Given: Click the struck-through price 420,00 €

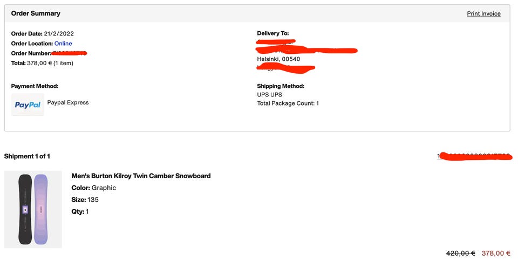Looking at the screenshot, I should click(x=460, y=253).
